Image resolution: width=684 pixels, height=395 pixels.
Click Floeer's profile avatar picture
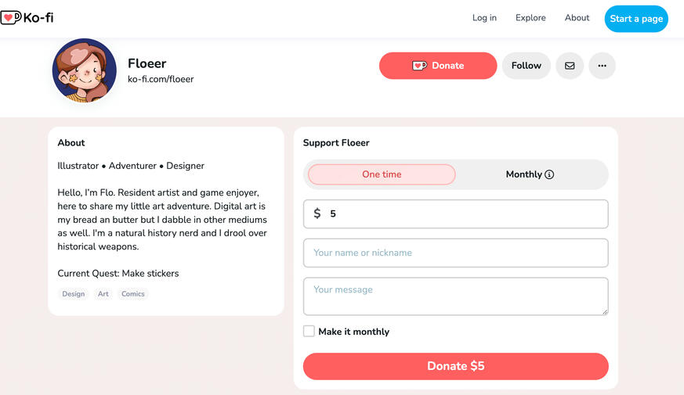coord(85,70)
